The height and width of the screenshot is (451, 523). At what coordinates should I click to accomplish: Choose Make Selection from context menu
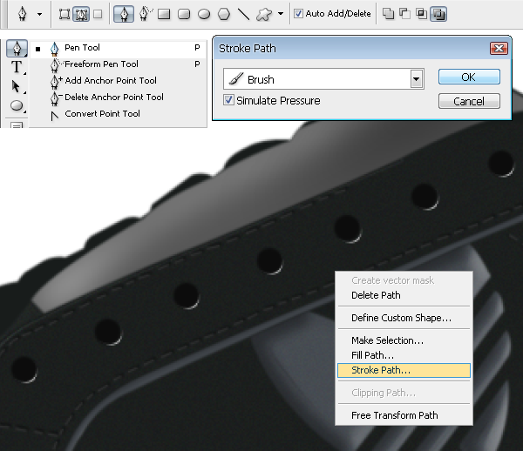point(404,340)
